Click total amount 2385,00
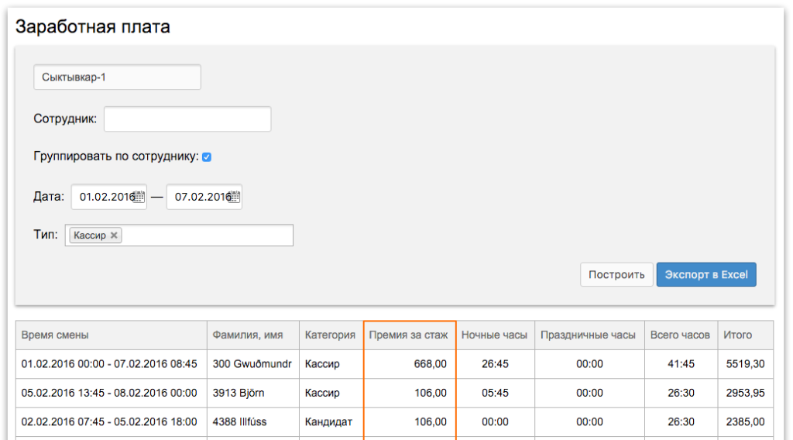The height and width of the screenshot is (440, 793). pos(746,421)
